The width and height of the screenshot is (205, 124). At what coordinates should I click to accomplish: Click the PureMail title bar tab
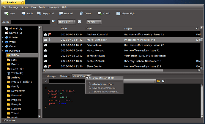coord(13,2)
